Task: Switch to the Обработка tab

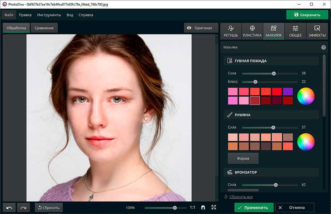Action: point(16,28)
